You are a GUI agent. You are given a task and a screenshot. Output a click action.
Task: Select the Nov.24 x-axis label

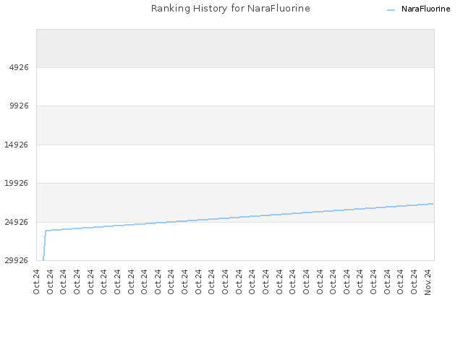[x=428, y=282]
